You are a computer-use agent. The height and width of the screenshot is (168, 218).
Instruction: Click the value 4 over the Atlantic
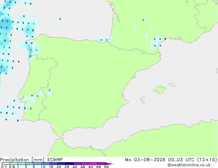coord(1,27)
